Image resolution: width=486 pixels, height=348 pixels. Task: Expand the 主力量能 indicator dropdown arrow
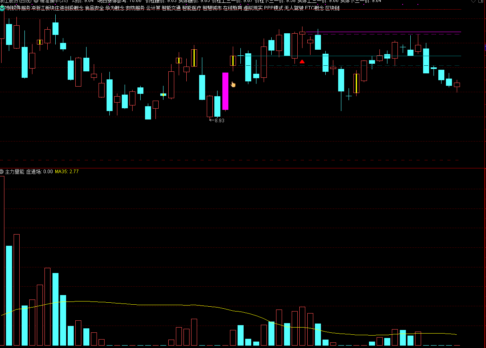tap(2, 172)
